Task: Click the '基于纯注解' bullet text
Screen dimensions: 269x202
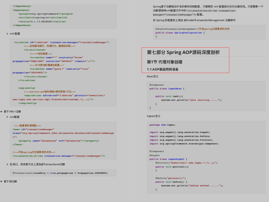Action: [10, 181]
